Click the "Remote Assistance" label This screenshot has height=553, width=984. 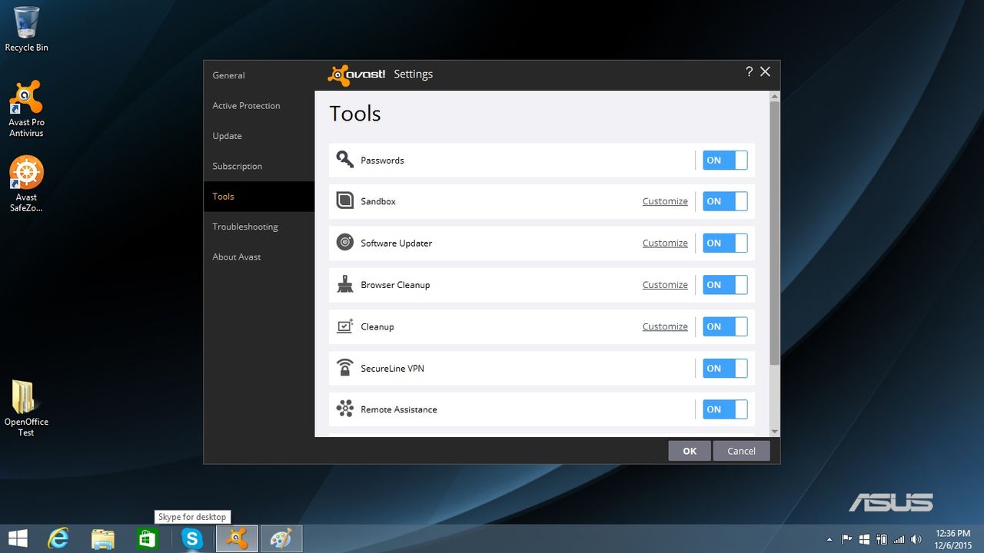tap(399, 410)
